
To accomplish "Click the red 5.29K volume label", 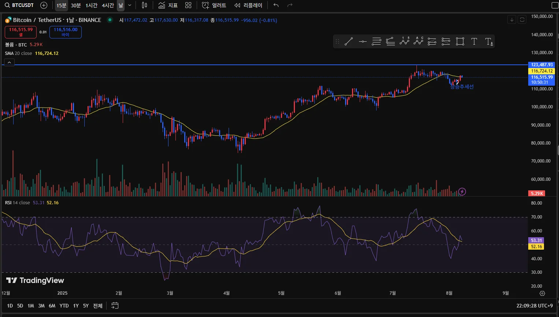I will click(537, 193).
